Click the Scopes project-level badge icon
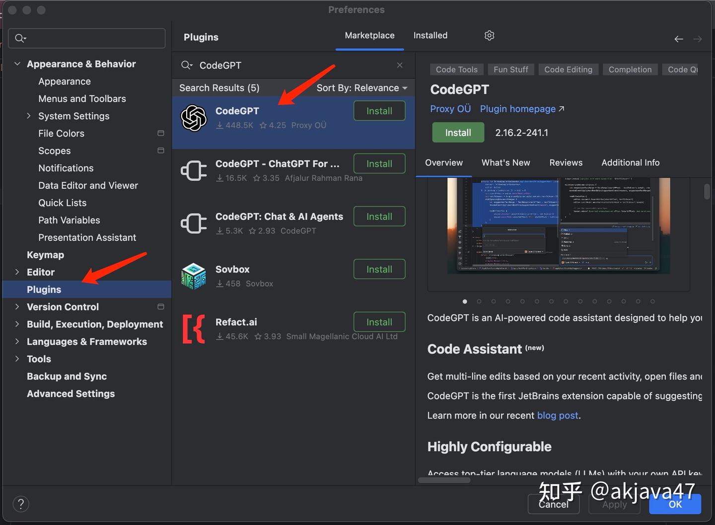Screen dimensions: 715x525 [161, 150]
